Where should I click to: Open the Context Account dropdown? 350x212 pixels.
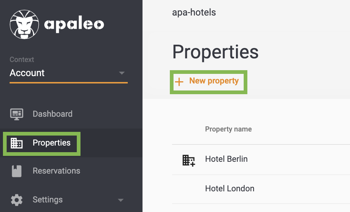[x=69, y=73]
